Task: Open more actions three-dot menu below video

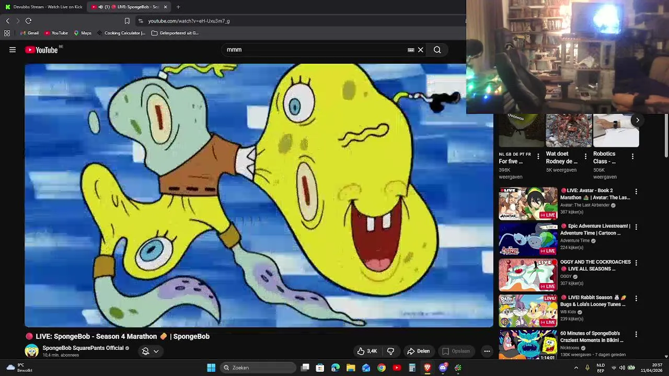Action: (487, 351)
